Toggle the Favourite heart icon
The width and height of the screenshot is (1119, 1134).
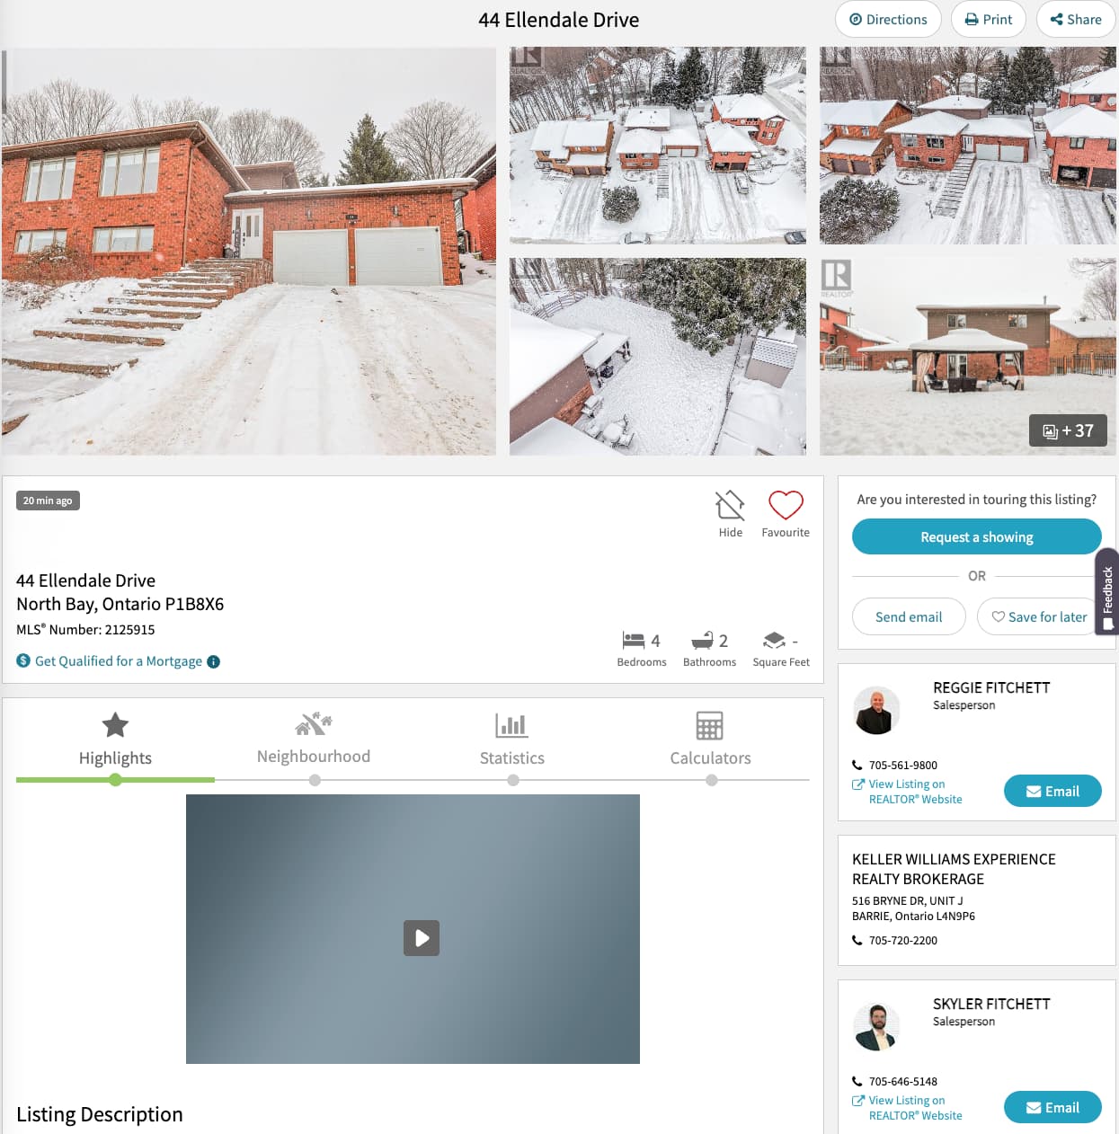(786, 505)
